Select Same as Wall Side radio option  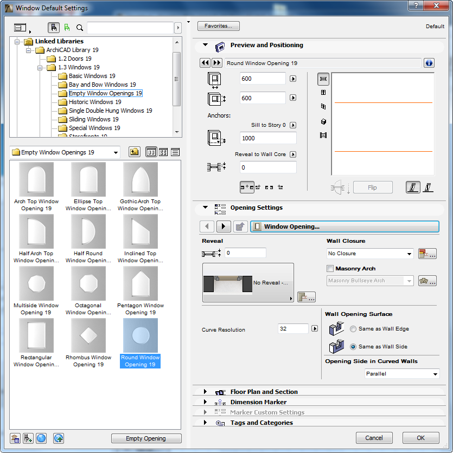353,347
